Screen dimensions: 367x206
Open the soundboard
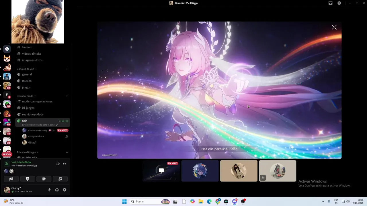click(x=60, y=179)
